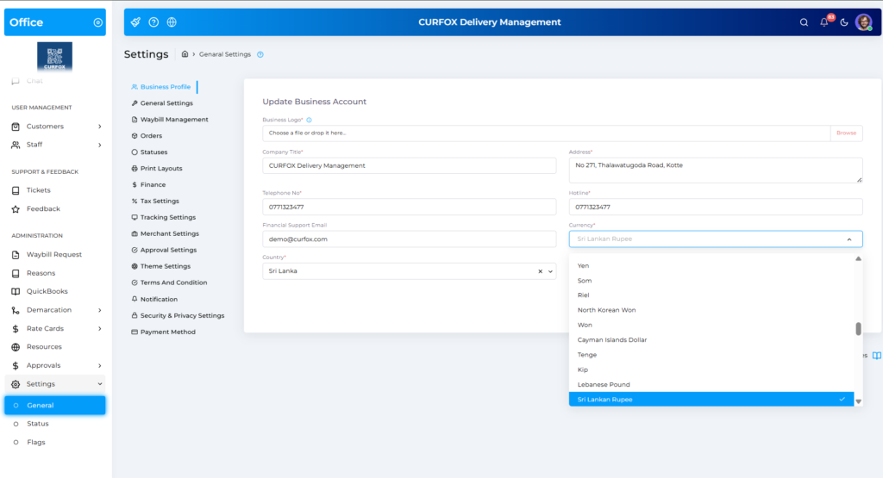Open Orders settings tab
Screen dimensions: 883x478
(147, 135)
